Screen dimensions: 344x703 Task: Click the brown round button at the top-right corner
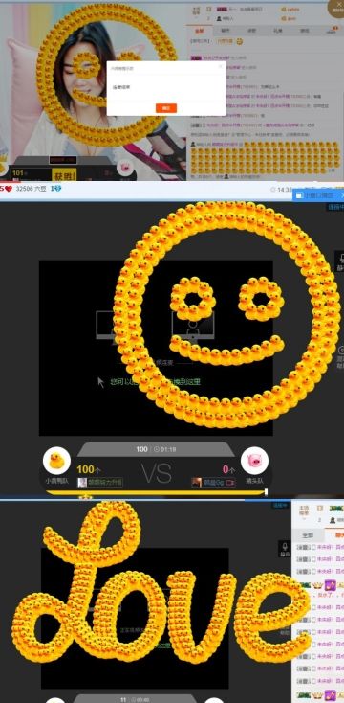click(x=337, y=7)
